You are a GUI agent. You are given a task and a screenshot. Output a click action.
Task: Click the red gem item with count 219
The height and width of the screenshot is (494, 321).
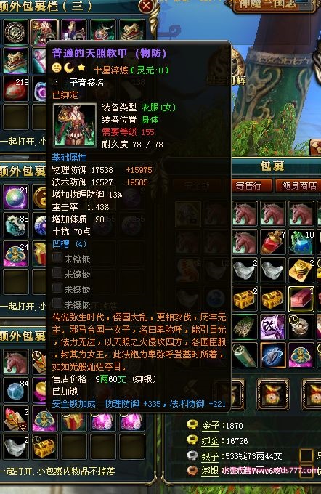(x=15, y=89)
